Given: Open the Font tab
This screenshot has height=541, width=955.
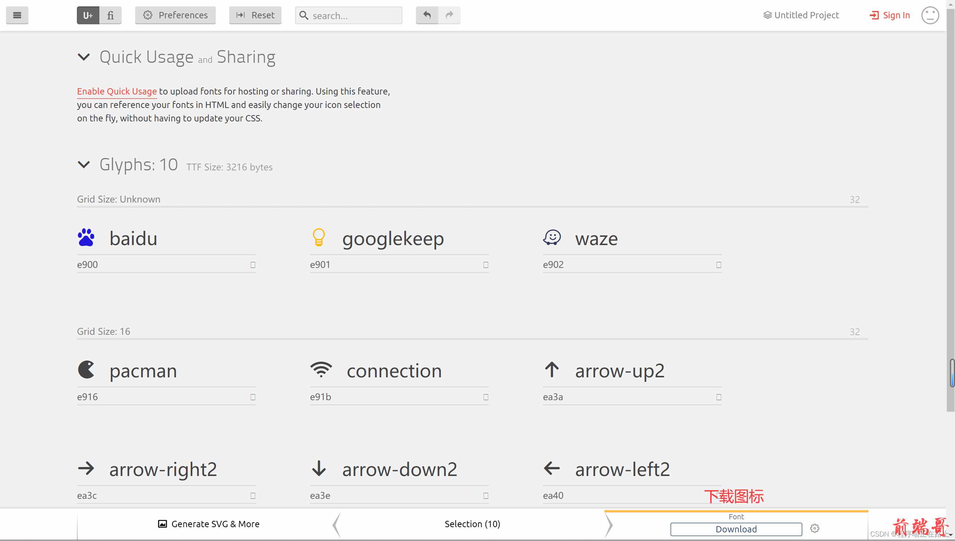Looking at the screenshot, I should (x=736, y=517).
